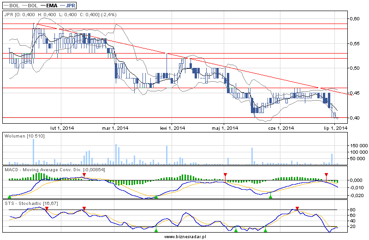
Task: Click the EMA legend entry
Action: tap(49, 6)
